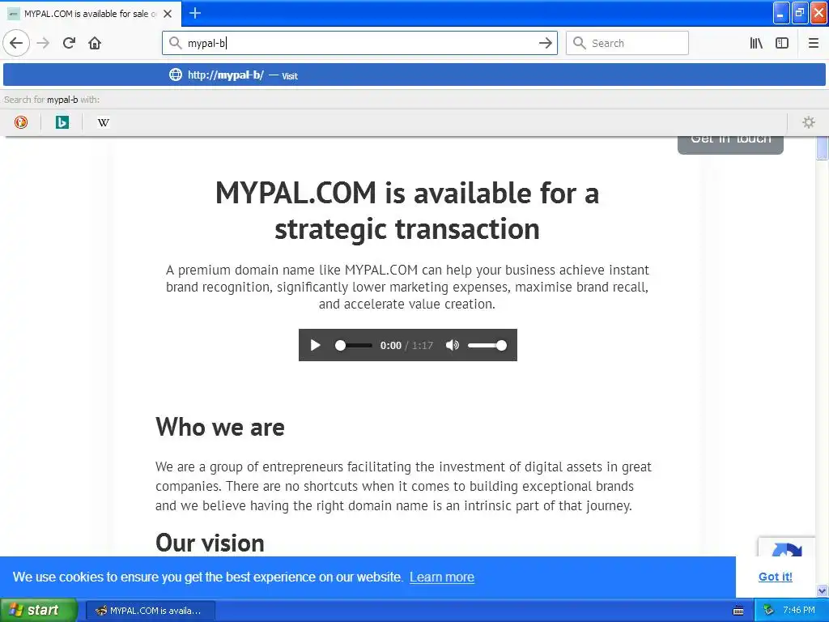This screenshot has height=622, width=829.
Task: Adjust the audio volume slider
Action: 487,345
